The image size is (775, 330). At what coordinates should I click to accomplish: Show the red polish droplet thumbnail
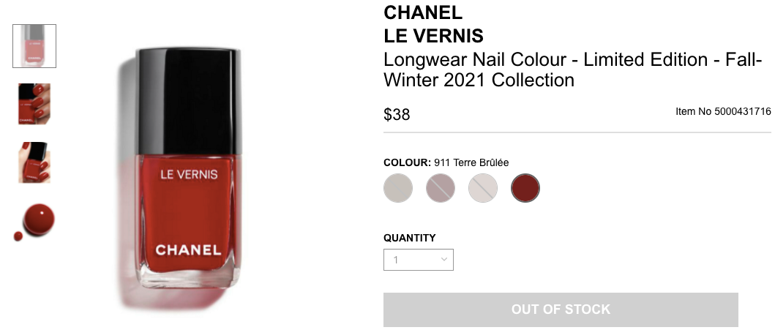click(34, 221)
